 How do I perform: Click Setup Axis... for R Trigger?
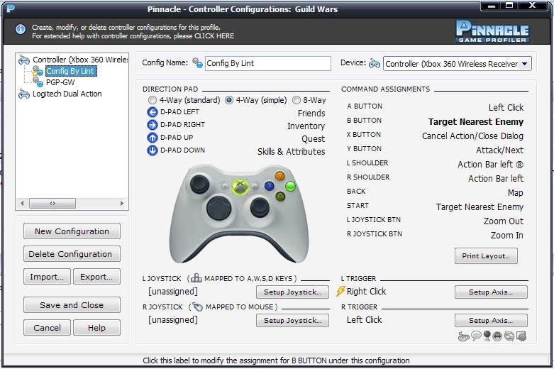pos(491,320)
